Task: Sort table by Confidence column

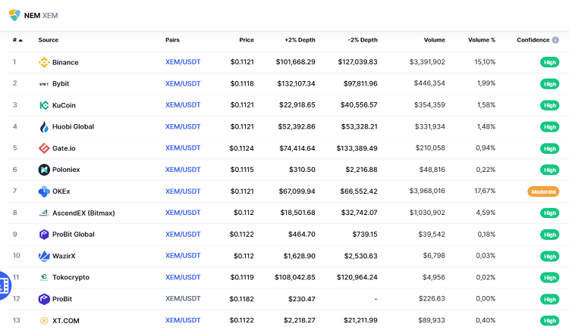Action: 533,40
